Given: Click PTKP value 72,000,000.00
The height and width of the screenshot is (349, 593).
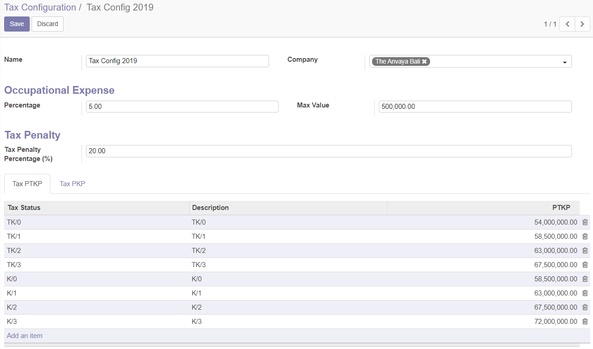Looking at the screenshot, I should pos(555,322).
